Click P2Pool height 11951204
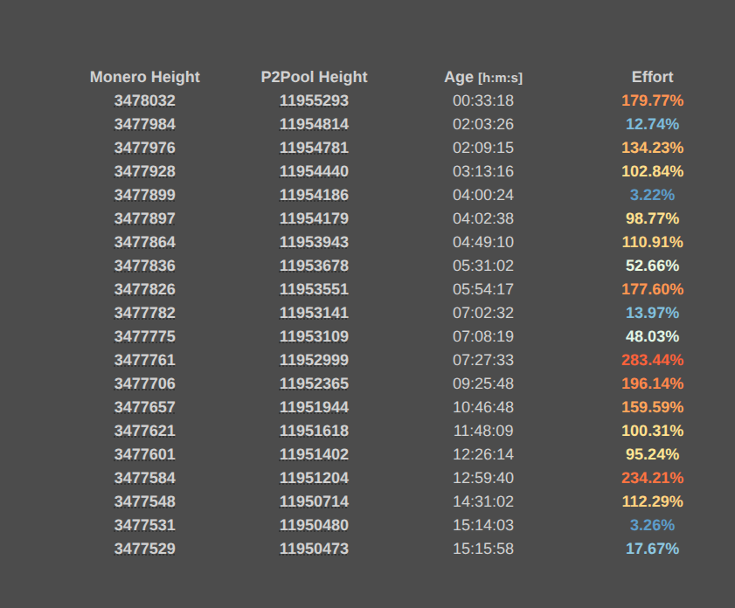The height and width of the screenshot is (608, 735). (x=314, y=478)
